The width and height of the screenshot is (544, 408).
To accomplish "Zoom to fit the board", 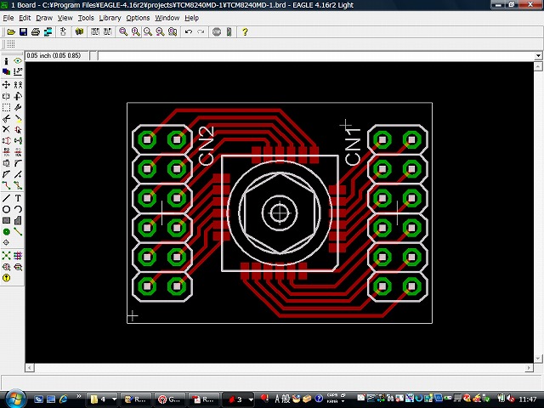I will (123, 32).
